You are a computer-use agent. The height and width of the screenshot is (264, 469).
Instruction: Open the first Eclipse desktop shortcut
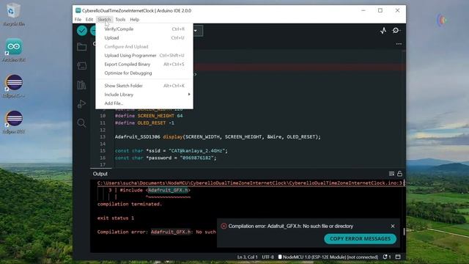pyautogui.click(x=14, y=87)
